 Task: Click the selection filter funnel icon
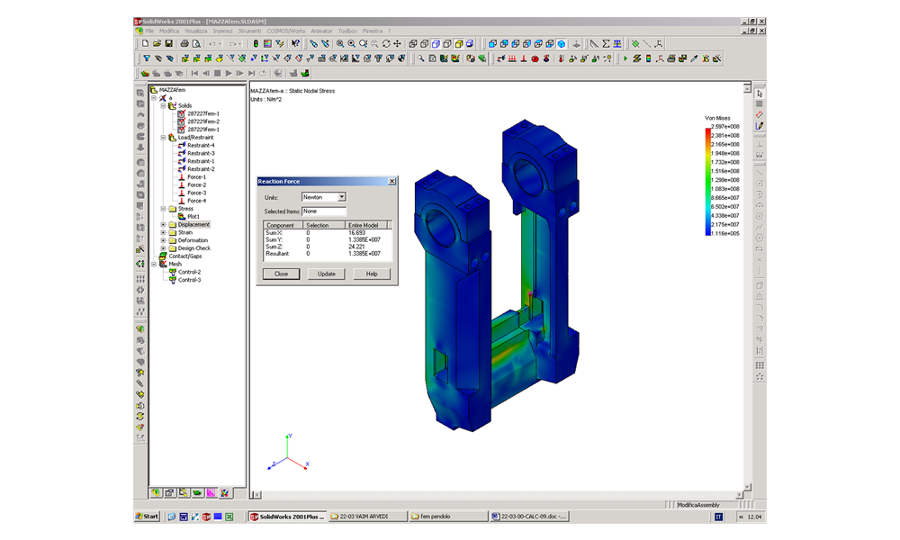147,58
